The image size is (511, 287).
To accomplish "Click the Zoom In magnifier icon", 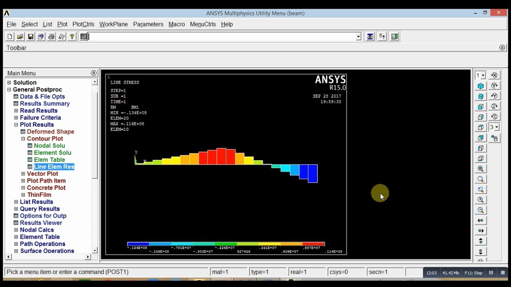I will point(481,200).
